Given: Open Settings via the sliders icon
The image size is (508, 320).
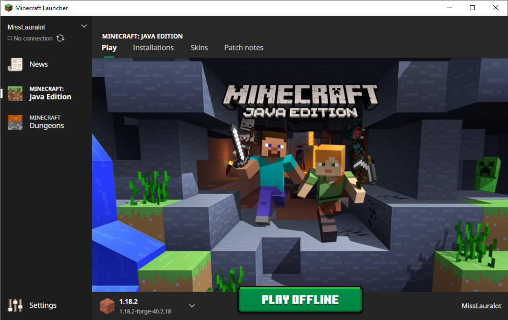Looking at the screenshot, I should (x=16, y=305).
